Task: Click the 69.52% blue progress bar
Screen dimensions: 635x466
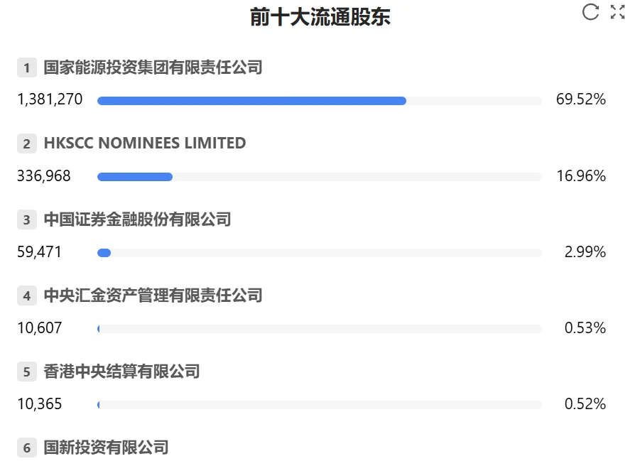Action: 251,101
